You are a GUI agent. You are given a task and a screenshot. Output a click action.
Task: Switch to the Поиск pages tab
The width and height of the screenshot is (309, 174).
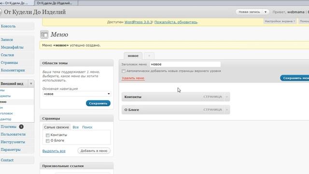(x=87, y=127)
